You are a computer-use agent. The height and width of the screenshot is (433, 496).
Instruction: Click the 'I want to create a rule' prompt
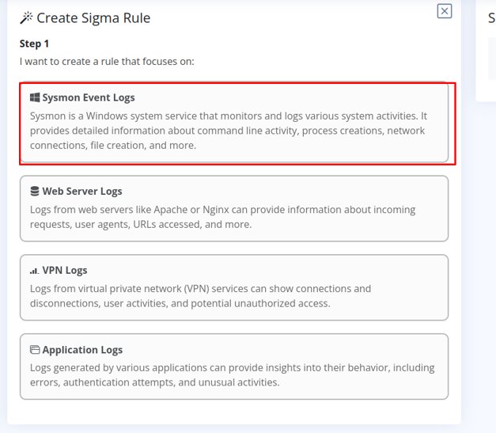pyautogui.click(x=107, y=62)
